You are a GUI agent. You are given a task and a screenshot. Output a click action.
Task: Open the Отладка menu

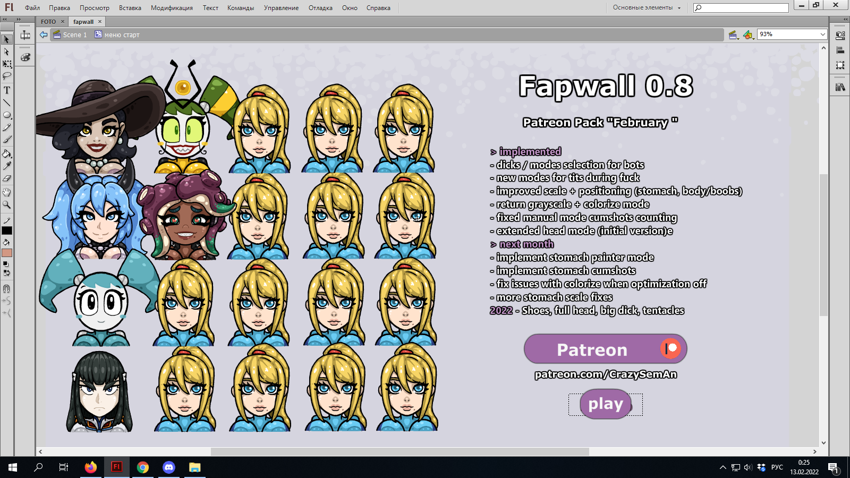point(320,8)
